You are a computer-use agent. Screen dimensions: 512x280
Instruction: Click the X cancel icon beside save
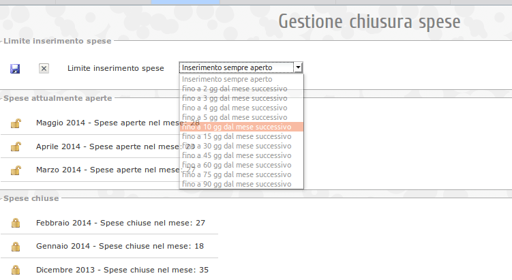(44, 68)
